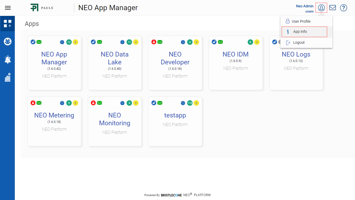Open the NEO Metering card title
Image resolution: width=355 pixels, height=200 pixels.
tap(54, 115)
